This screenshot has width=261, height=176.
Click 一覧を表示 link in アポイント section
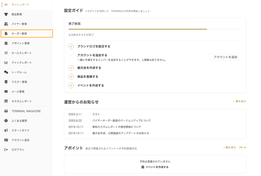[x=230, y=148]
